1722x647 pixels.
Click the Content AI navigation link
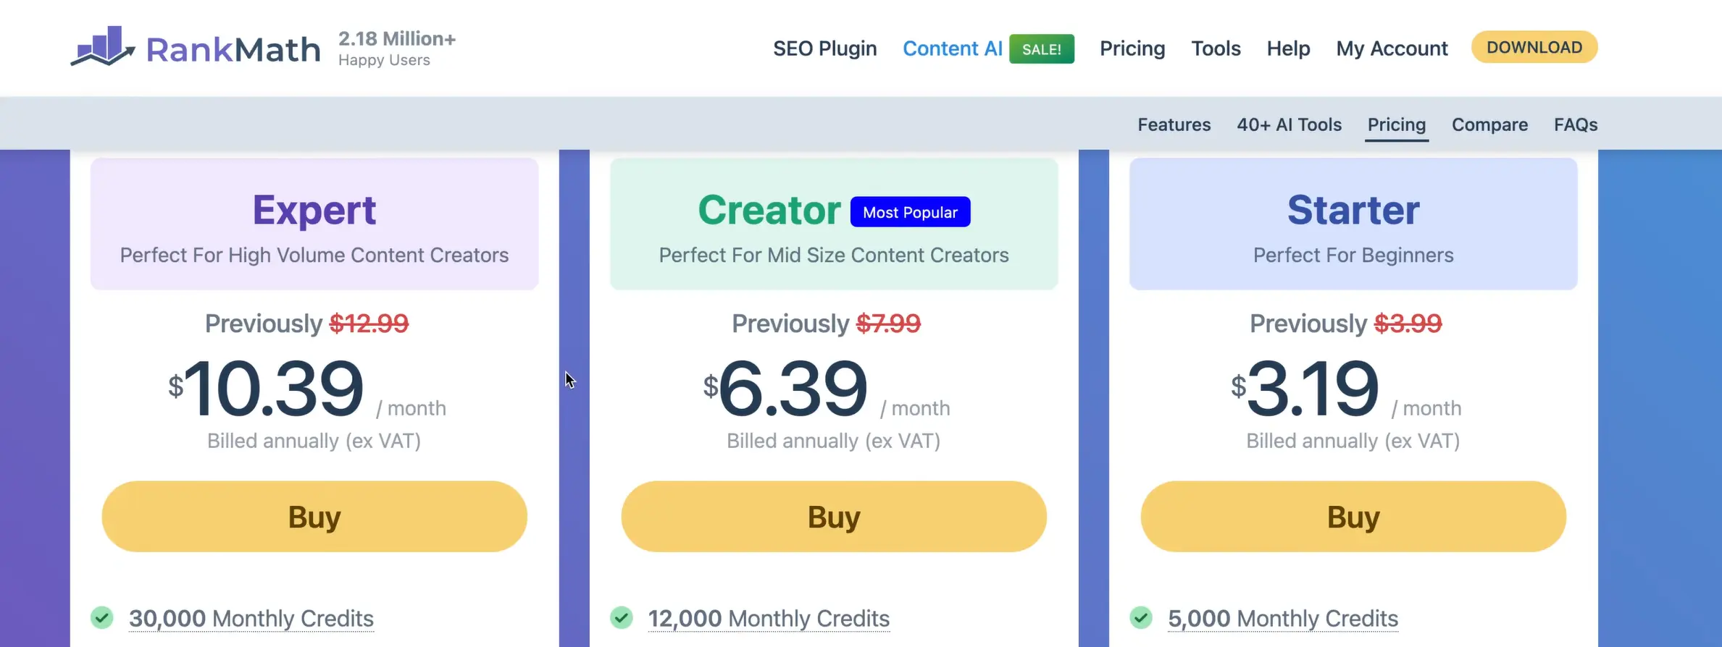click(x=952, y=48)
